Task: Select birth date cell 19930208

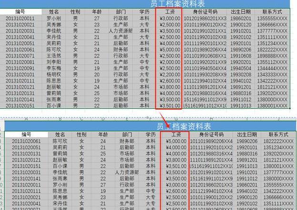Action: pyautogui.click(x=241, y=74)
